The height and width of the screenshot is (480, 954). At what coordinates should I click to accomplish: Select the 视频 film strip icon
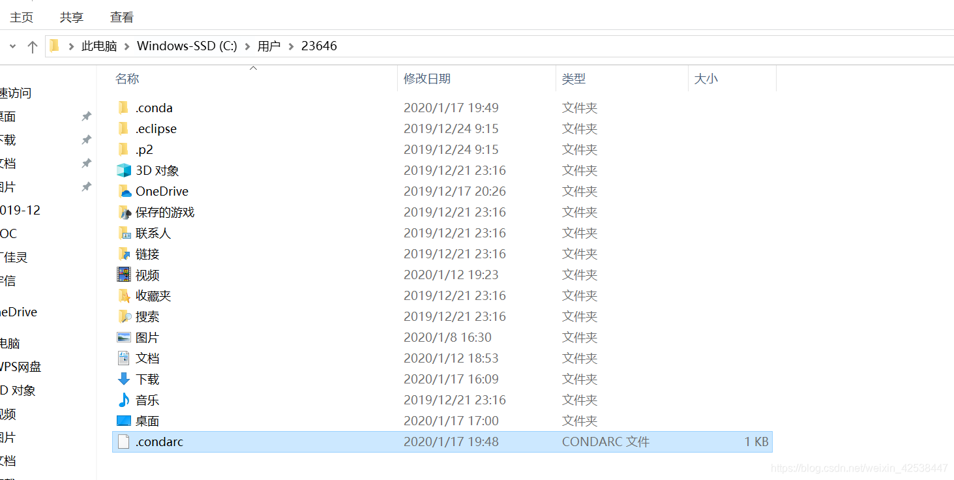(124, 275)
